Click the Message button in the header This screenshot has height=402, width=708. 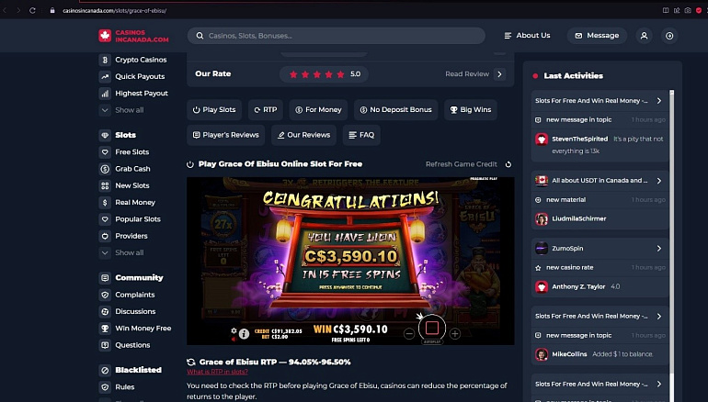click(597, 36)
